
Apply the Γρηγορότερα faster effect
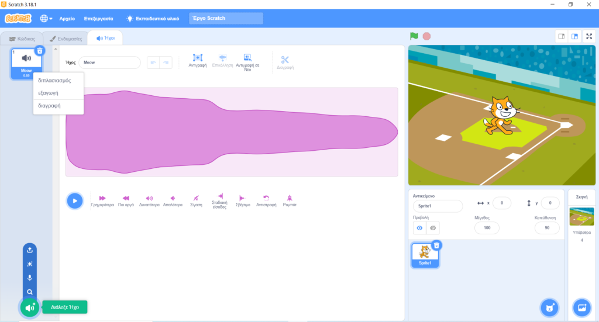click(102, 200)
